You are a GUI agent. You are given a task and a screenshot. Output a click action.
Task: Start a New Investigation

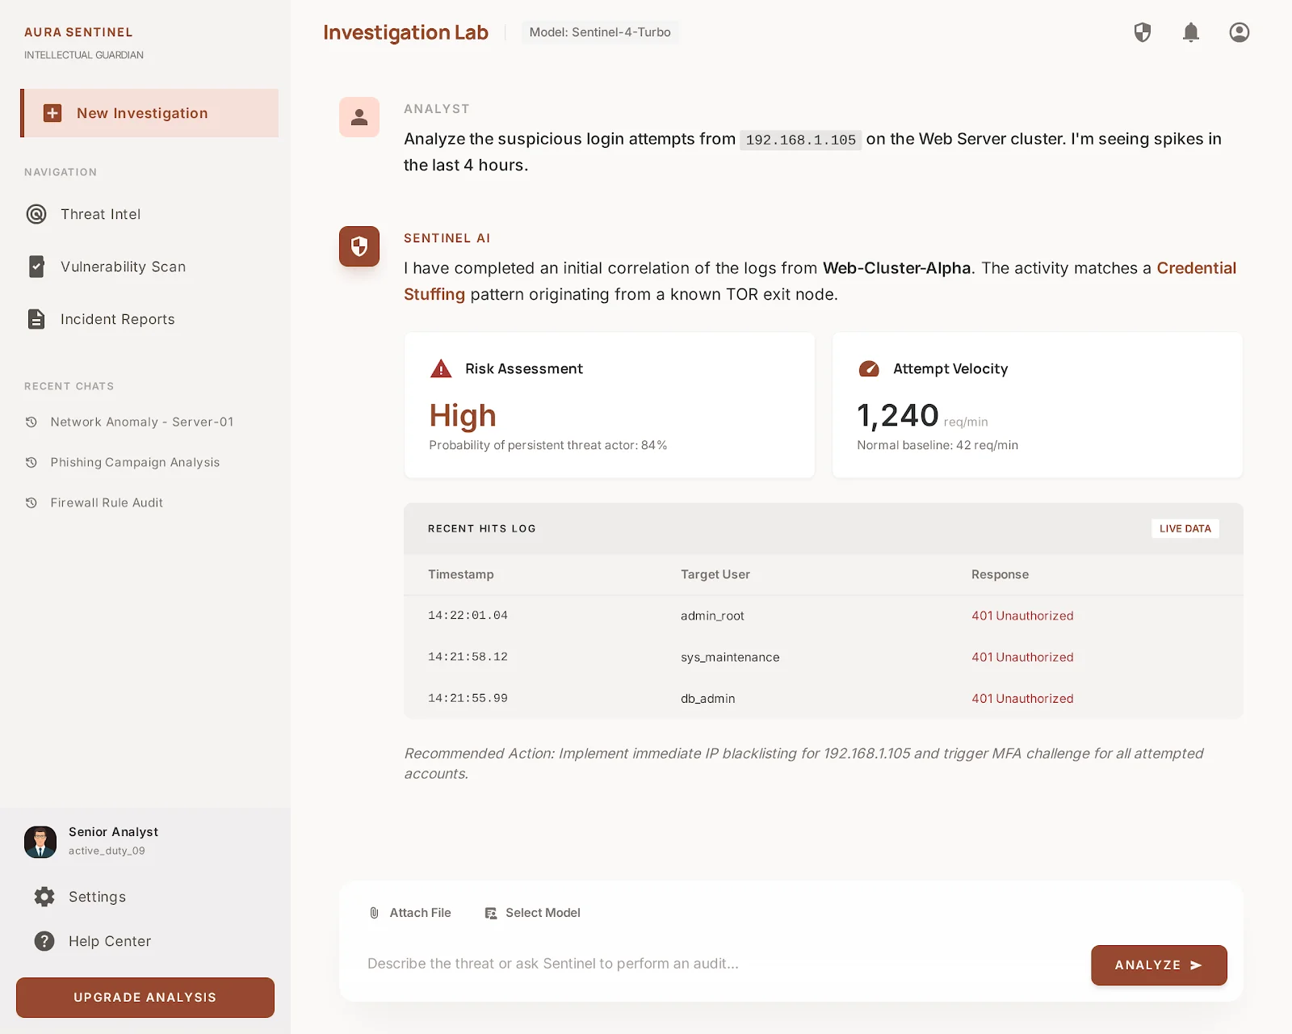(149, 113)
